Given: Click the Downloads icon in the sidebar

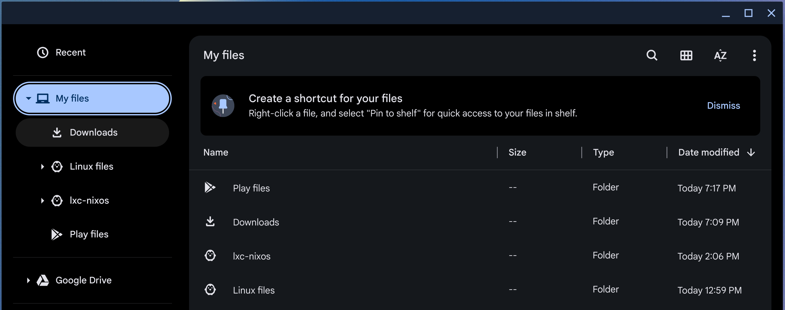Looking at the screenshot, I should pyautogui.click(x=57, y=132).
